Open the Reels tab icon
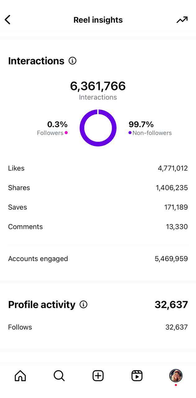196x398 pixels. [x=137, y=376]
